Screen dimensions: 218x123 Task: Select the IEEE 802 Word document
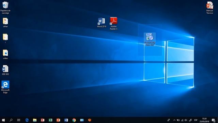pos(5,70)
